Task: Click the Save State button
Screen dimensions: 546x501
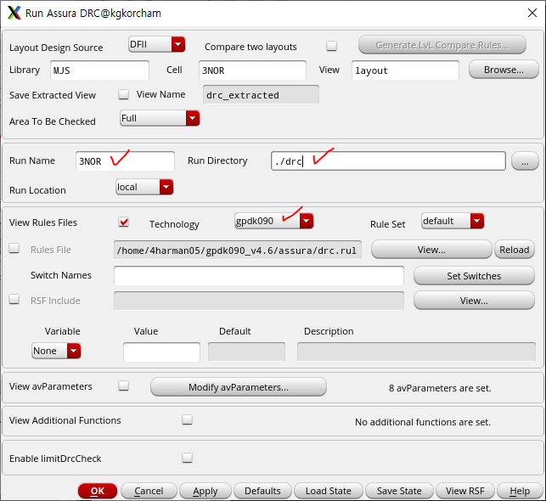Action: [399, 491]
